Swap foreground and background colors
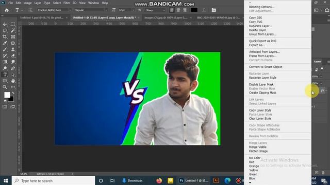The width and height of the screenshot is (330, 185). point(13,92)
